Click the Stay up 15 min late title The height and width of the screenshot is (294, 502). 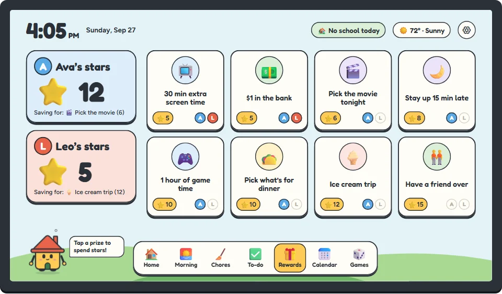[437, 98]
